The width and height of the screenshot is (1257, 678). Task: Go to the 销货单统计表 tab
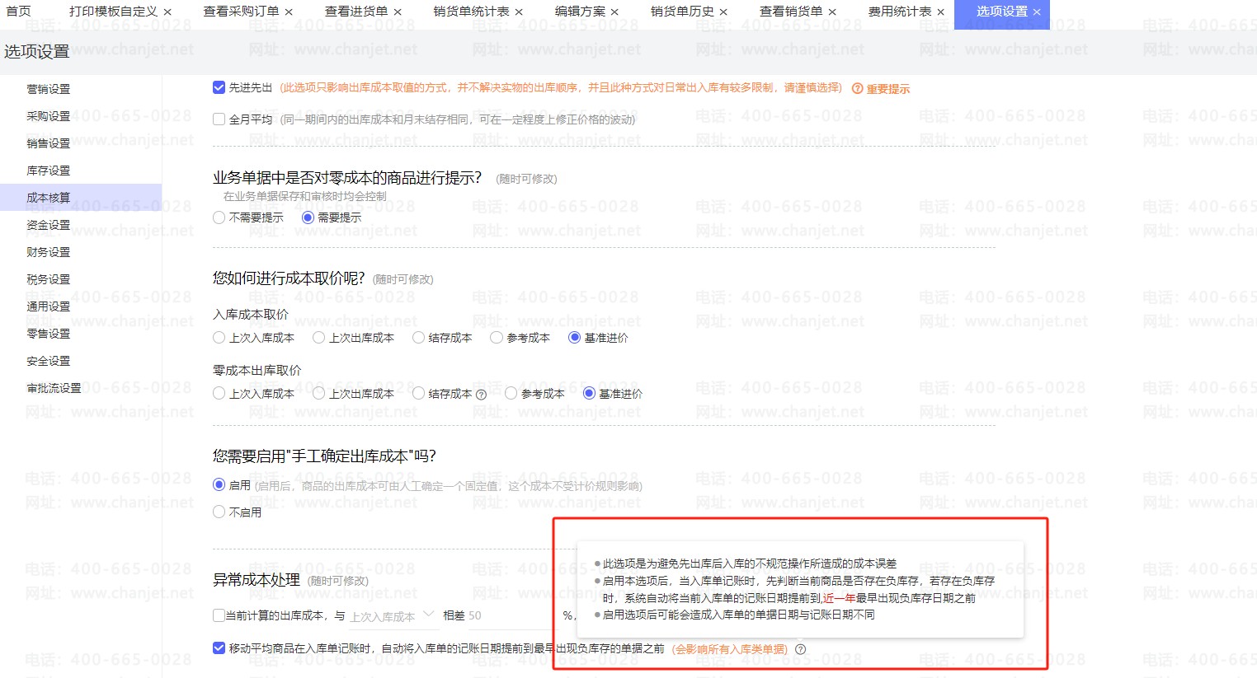click(471, 12)
